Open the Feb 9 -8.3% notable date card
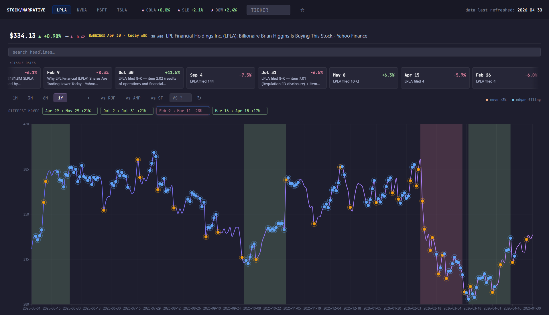 (78, 78)
